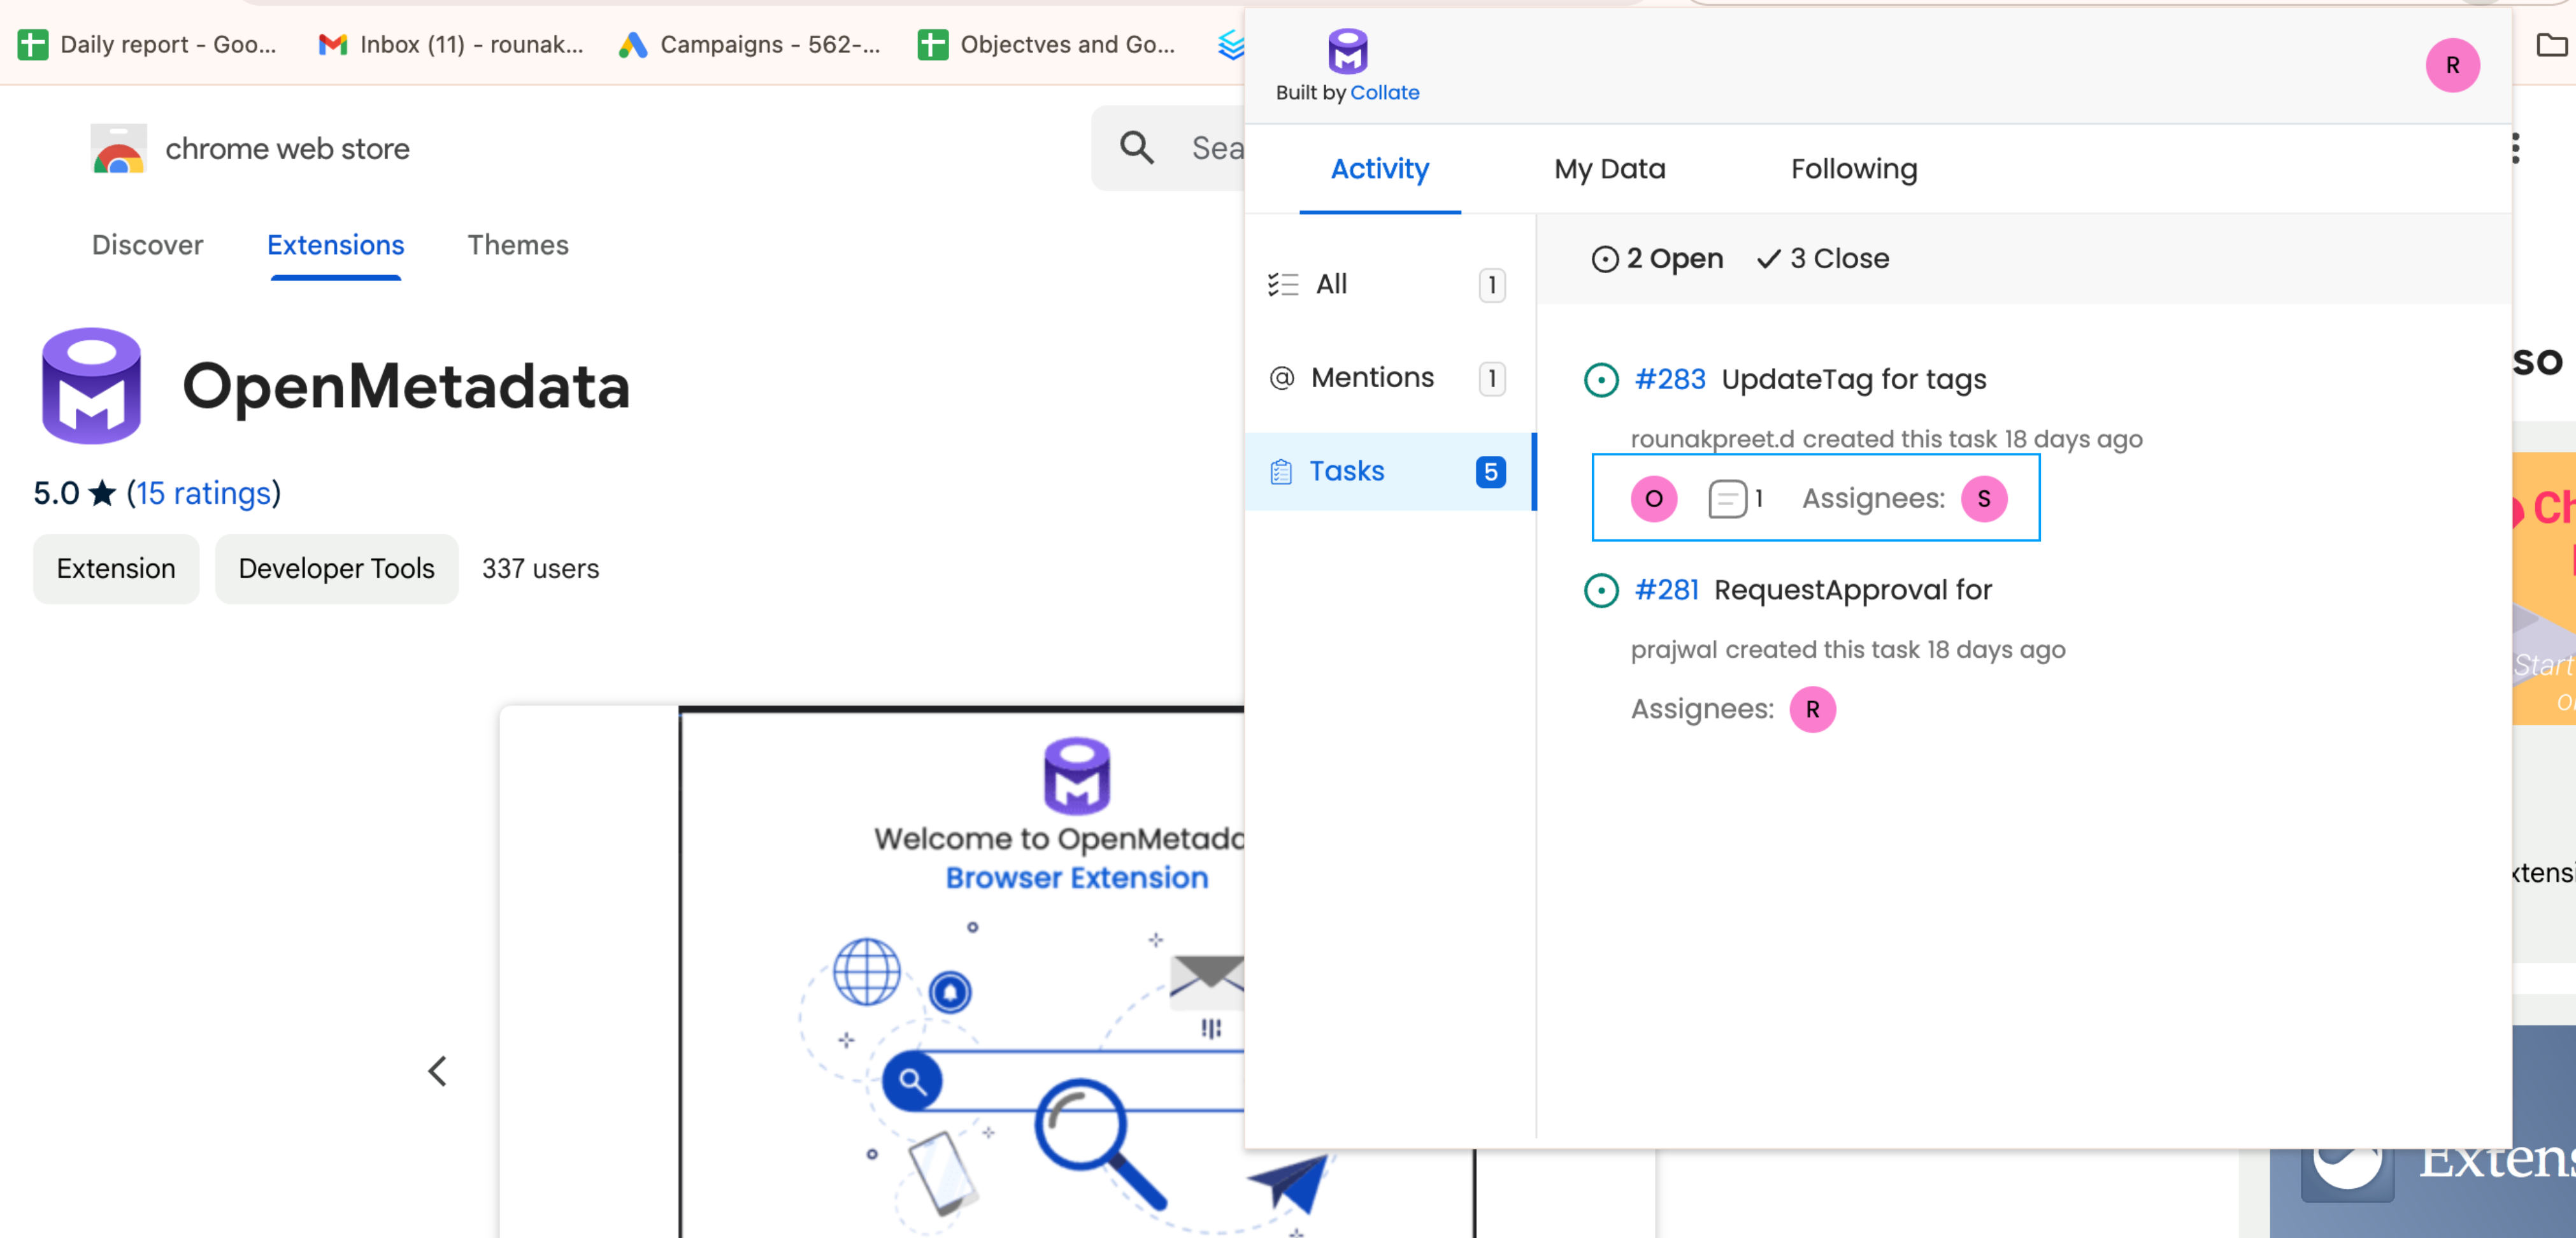
Task: Toggle the 3 Close tasks filter
Action: click(x=1822, y=258)
